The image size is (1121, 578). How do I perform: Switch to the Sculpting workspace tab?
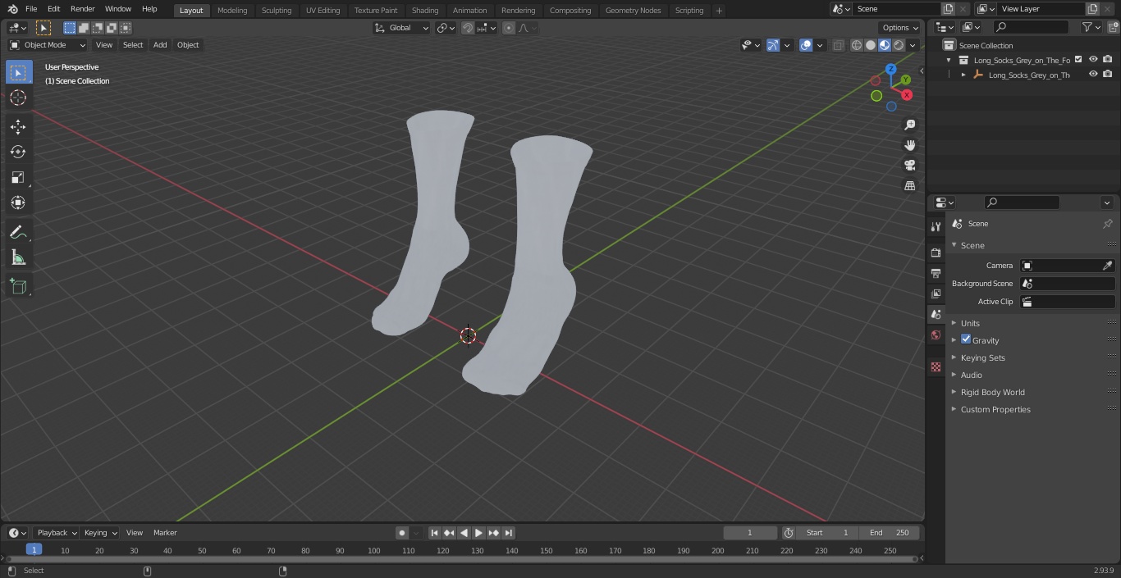point(277,11)
